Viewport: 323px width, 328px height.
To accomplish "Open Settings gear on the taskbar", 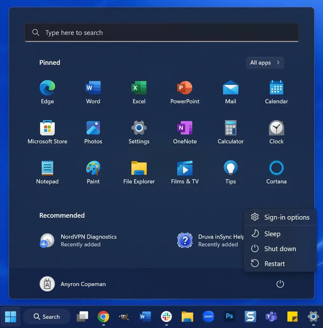I will (313, 317).
